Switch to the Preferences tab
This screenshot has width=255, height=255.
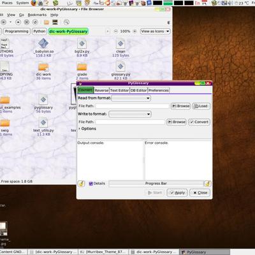pyautogui.click(x=159, y=91)
